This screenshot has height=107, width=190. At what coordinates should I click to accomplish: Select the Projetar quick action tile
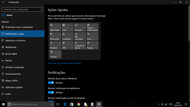click(92, 45)
